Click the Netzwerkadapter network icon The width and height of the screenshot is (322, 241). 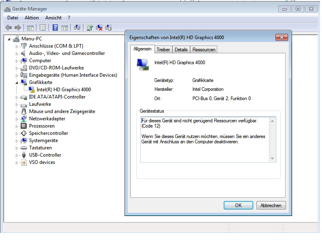[24, 119]
